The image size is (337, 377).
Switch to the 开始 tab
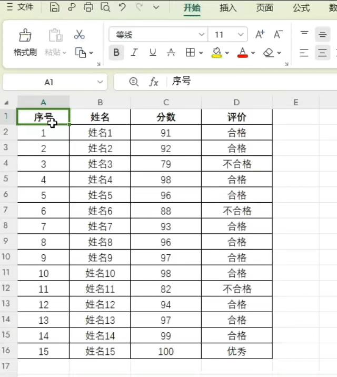point(192,8)
